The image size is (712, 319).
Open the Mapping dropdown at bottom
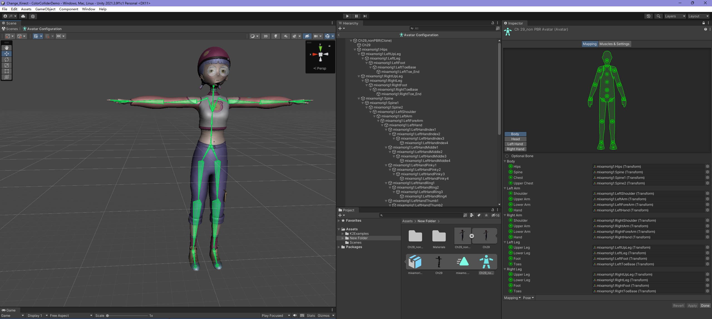(512, 298)
